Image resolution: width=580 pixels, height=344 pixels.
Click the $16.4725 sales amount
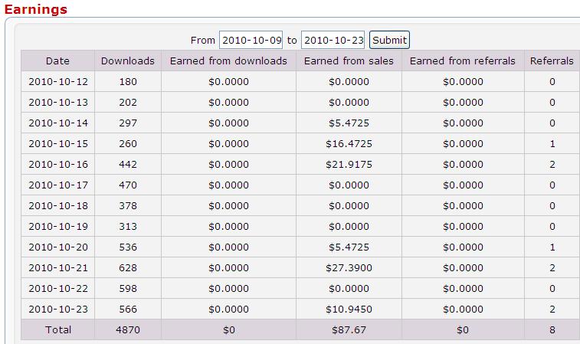pos(349,144)
